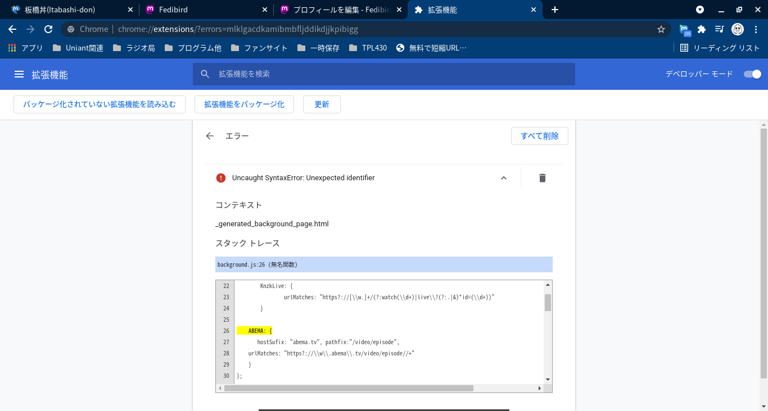Click the 更新 button
This screenshot has width=768, height=411.
click(322, 104)
